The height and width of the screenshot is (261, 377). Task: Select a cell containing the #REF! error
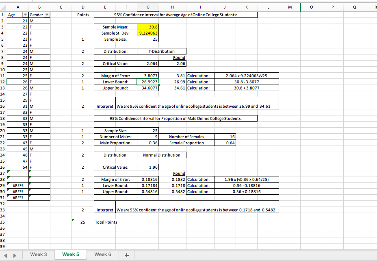17,185
